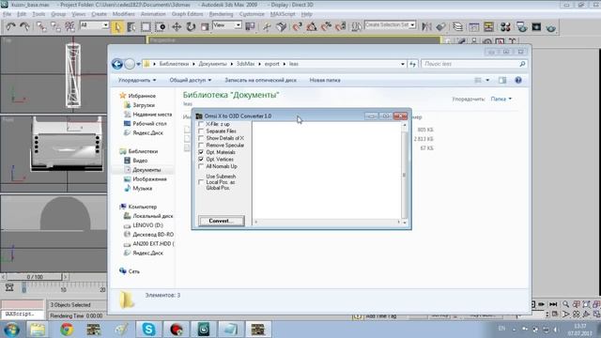Open the Graph Editors menu
The width and height of the screenshot is (601, 338).
187,14
